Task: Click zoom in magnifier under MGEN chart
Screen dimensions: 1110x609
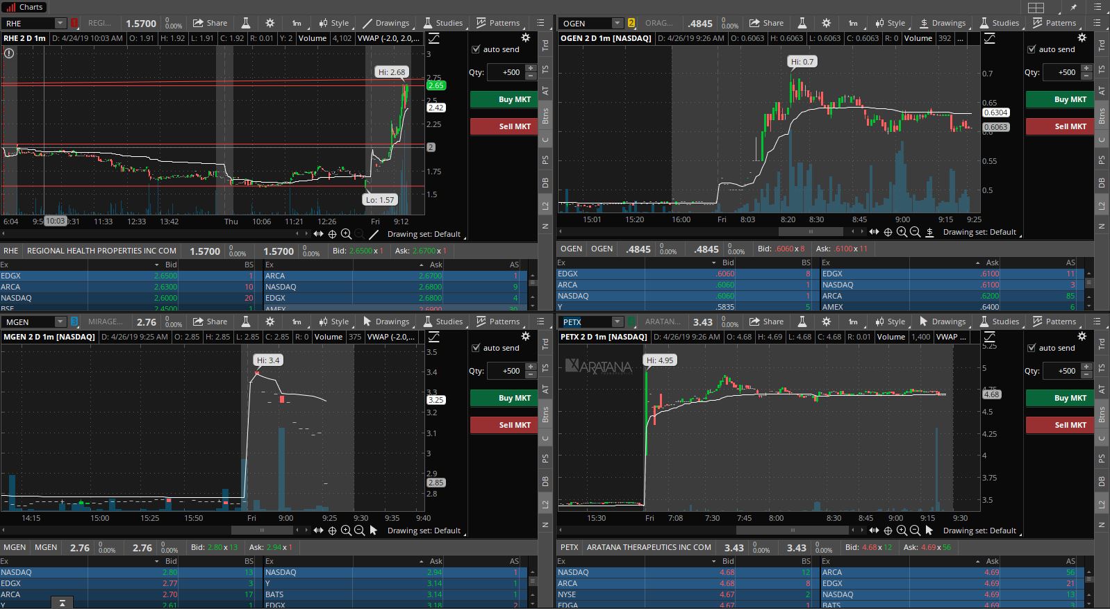Action: click(x=346, y=531)
